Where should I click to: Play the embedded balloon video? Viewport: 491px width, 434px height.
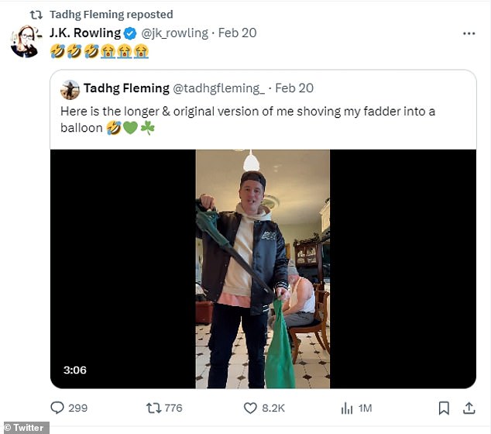(263, 268)
